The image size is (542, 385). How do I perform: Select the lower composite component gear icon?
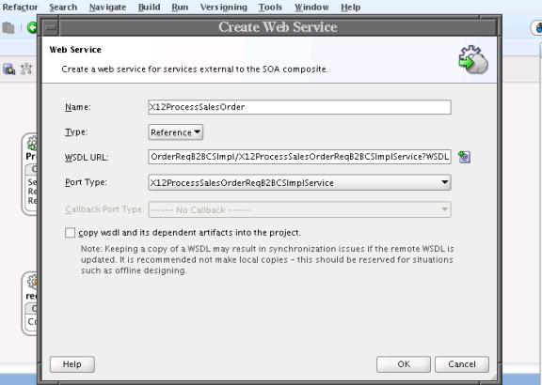(x=32, y=282)
